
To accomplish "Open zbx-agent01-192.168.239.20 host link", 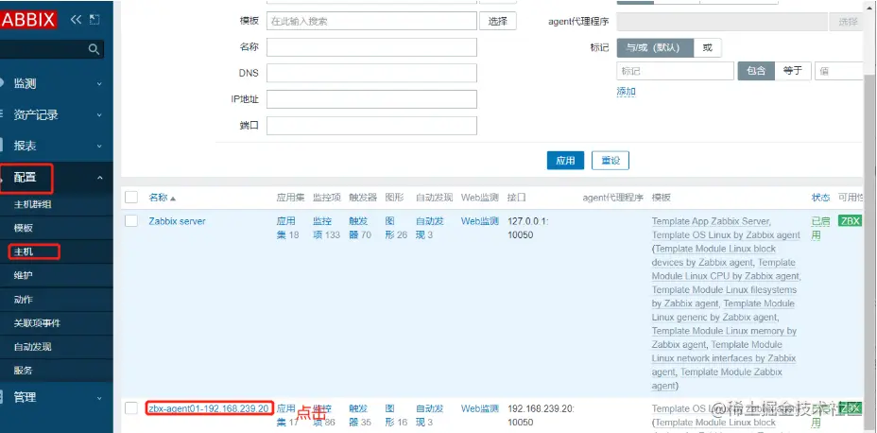I will 209,408.
